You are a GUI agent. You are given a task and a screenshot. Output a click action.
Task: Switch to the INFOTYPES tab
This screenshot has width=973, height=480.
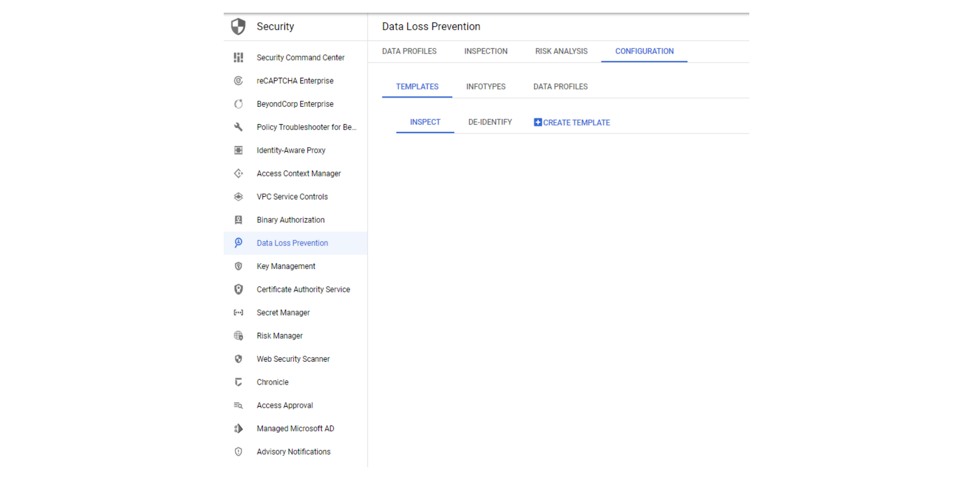(x=486, y=87)
